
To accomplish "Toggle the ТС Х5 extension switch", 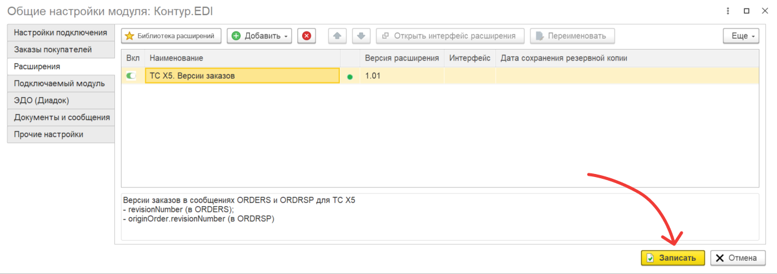I will click(x=132, y=76).
